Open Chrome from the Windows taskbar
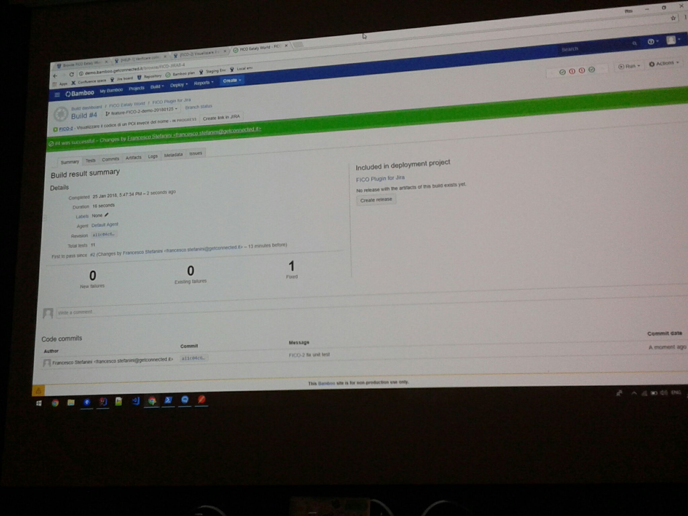This screenshot has width=688, height=516. tap(55, 403)
